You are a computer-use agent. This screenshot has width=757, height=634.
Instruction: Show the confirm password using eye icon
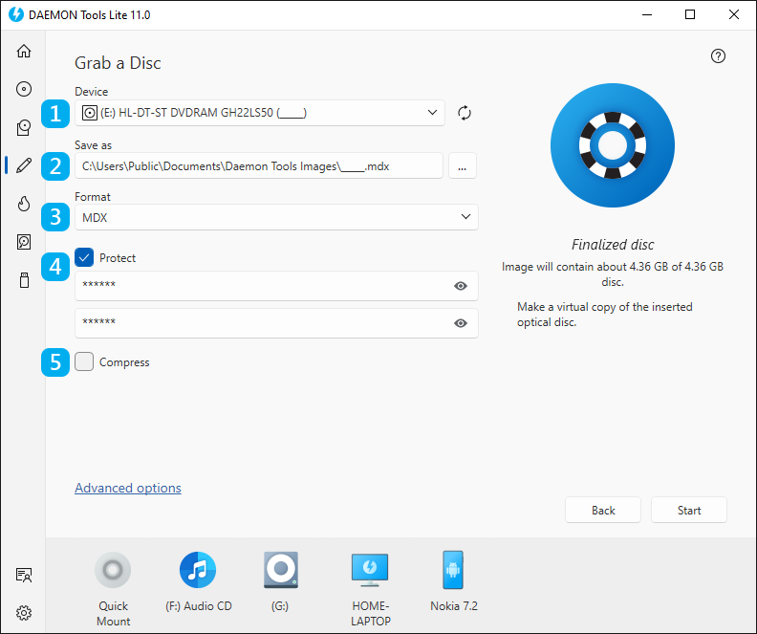[x=461, y=323]
